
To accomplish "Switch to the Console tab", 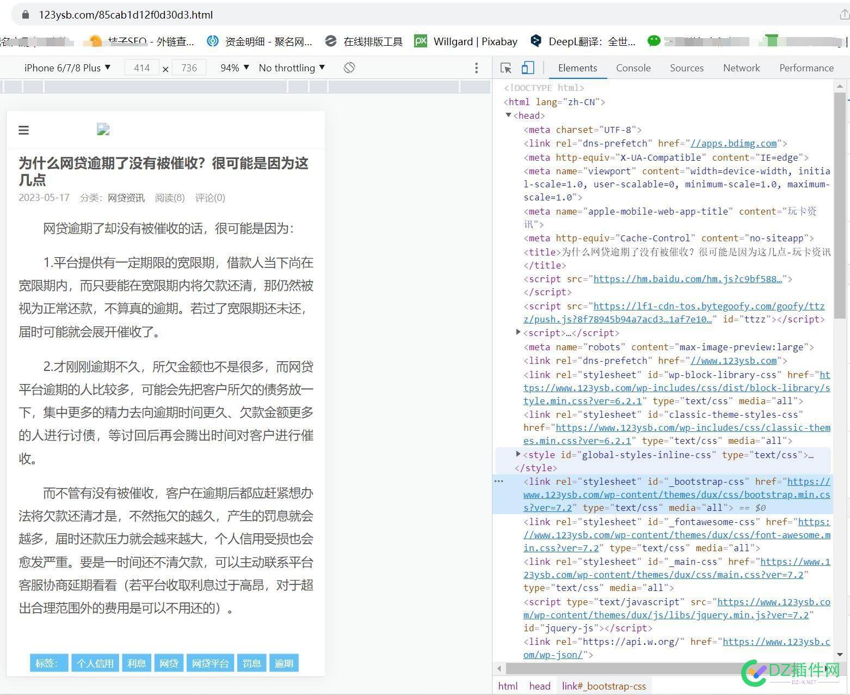I will (x=633, y=68).
